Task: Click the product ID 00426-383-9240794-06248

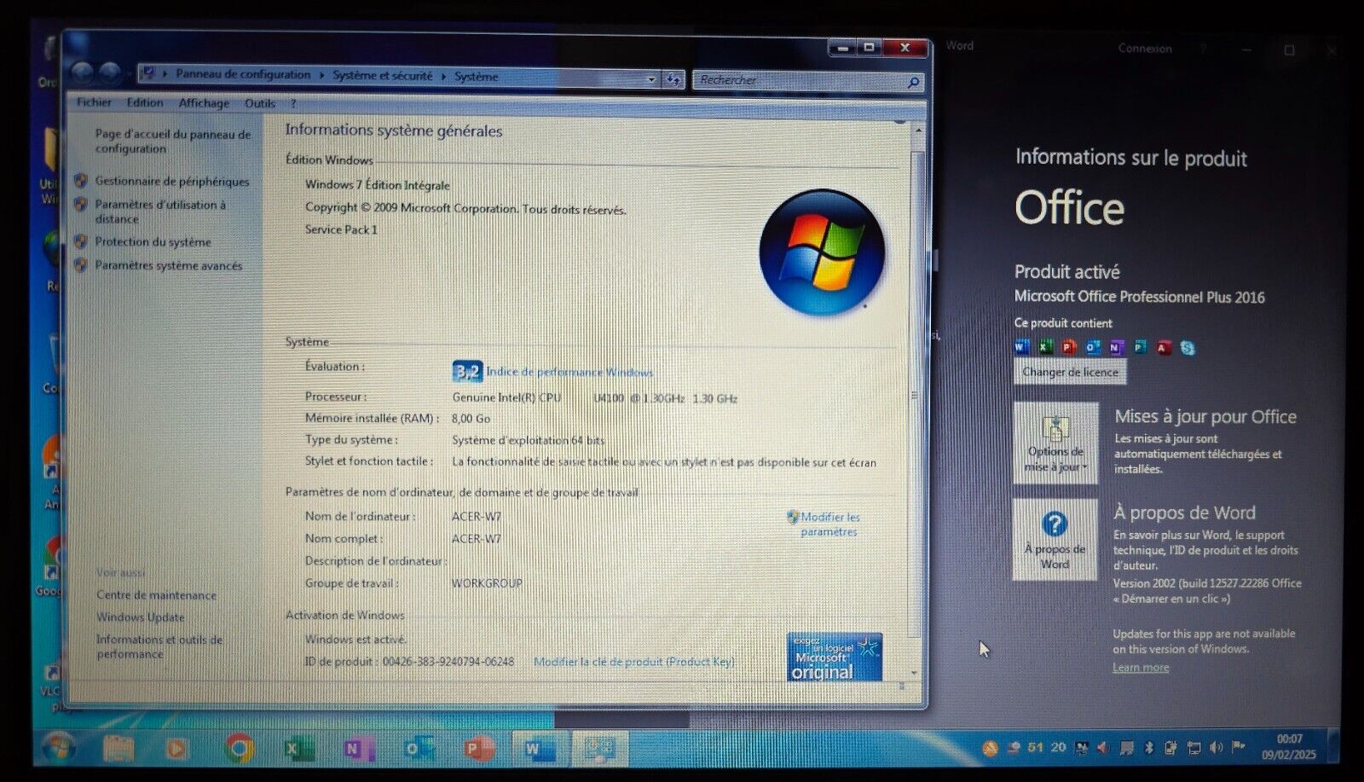Action: coord(448,661)
